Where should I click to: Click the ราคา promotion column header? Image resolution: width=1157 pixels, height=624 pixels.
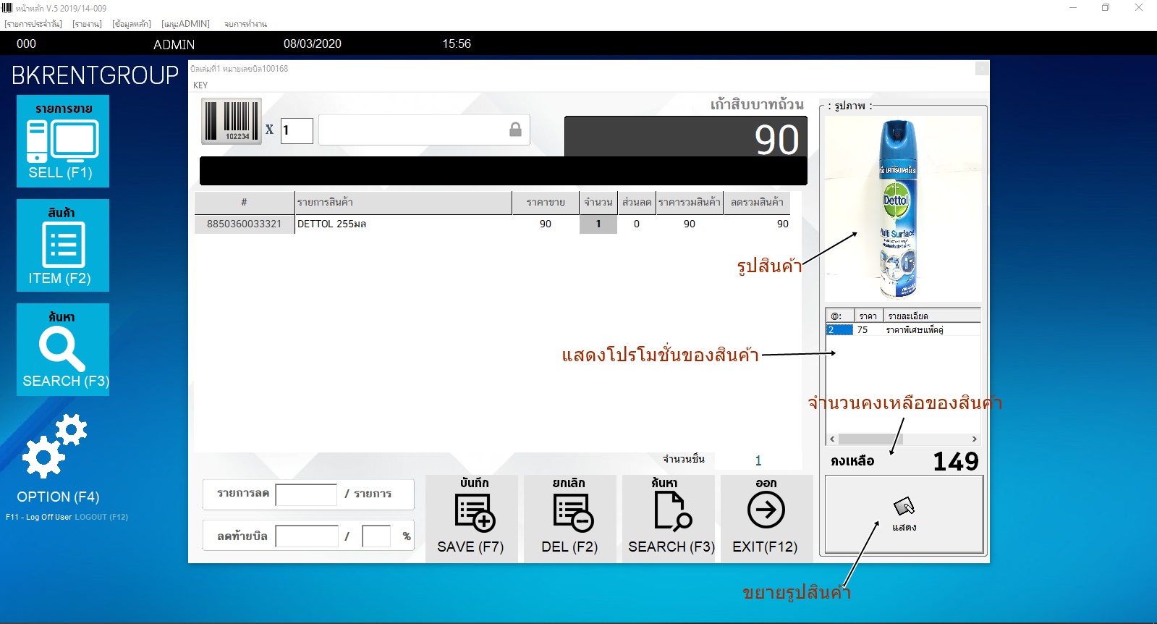[x=868, y=316]
